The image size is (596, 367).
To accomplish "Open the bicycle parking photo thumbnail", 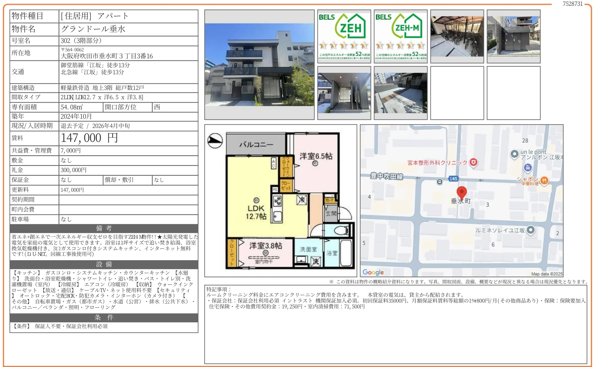I will pos(457,36).
